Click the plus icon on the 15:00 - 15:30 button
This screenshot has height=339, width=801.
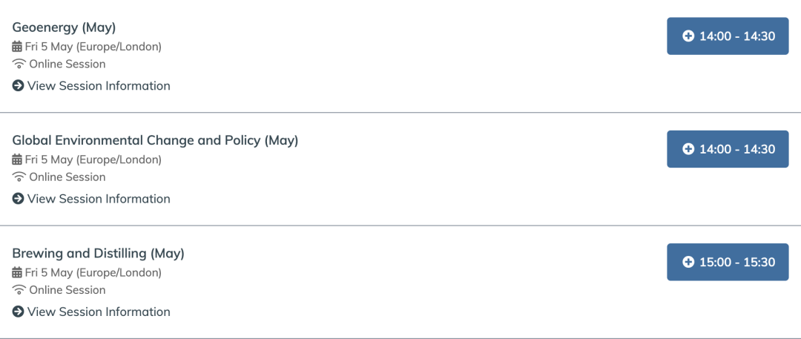(688, 263)
